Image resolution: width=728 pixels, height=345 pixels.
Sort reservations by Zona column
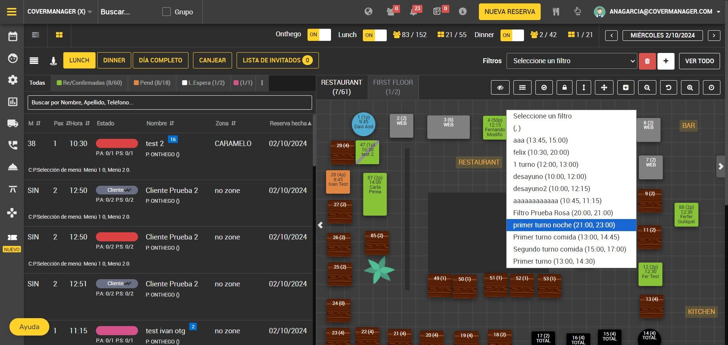(x=226, y=123)
